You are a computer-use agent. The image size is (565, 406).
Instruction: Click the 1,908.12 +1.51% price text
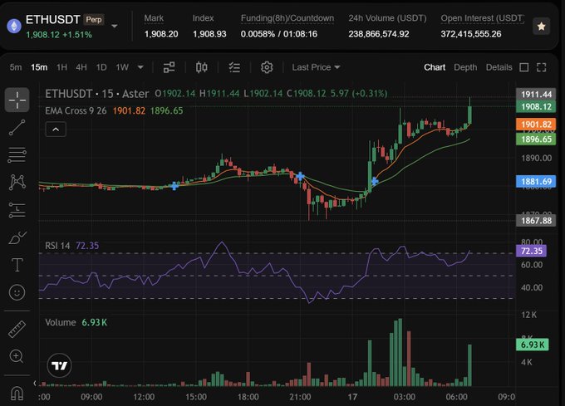59,35
